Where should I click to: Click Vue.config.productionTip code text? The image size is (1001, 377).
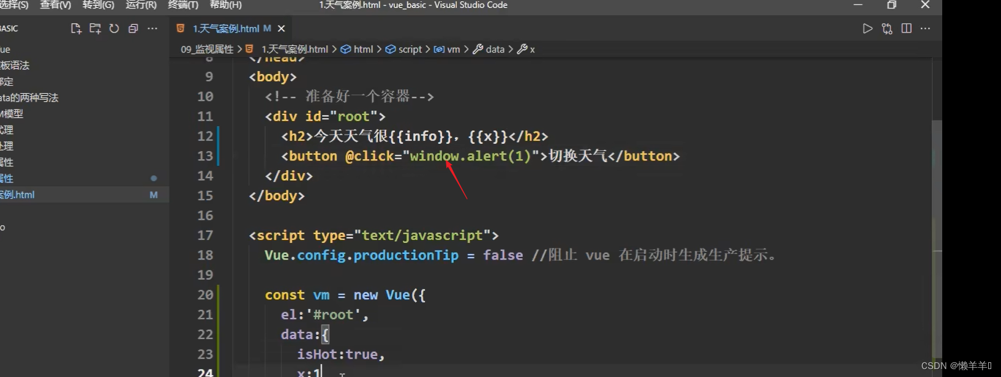pos(361,255)
